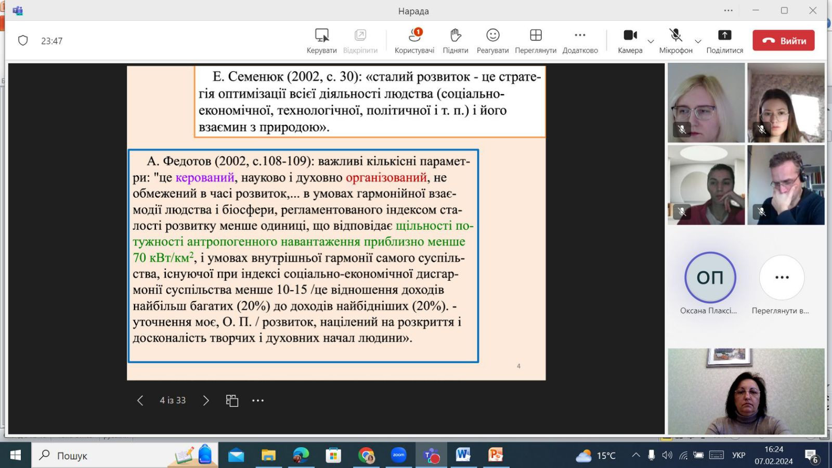Open Реагувати reactions smiley
This screenshot has height=468, width=832.
(x=492, y=41)
